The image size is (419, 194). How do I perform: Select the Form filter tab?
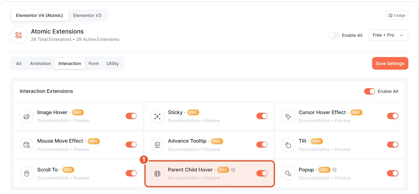coord(94,63)
